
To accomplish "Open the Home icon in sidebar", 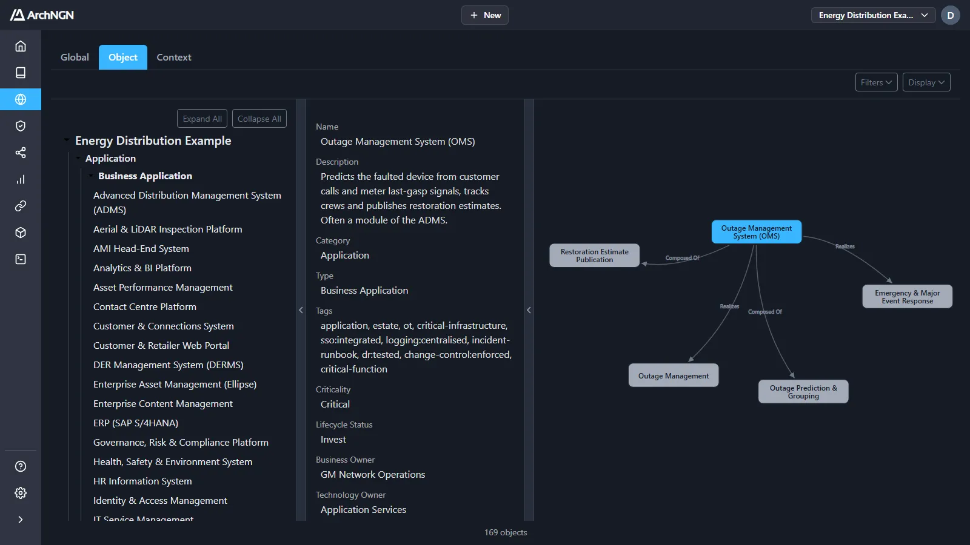I will pyautogui.click(x=21, y=46).
